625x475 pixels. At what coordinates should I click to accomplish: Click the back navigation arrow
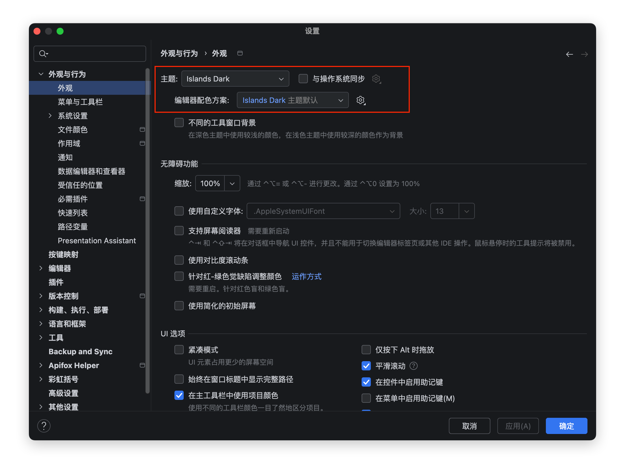pyautogui.click(x=570, y=54)
